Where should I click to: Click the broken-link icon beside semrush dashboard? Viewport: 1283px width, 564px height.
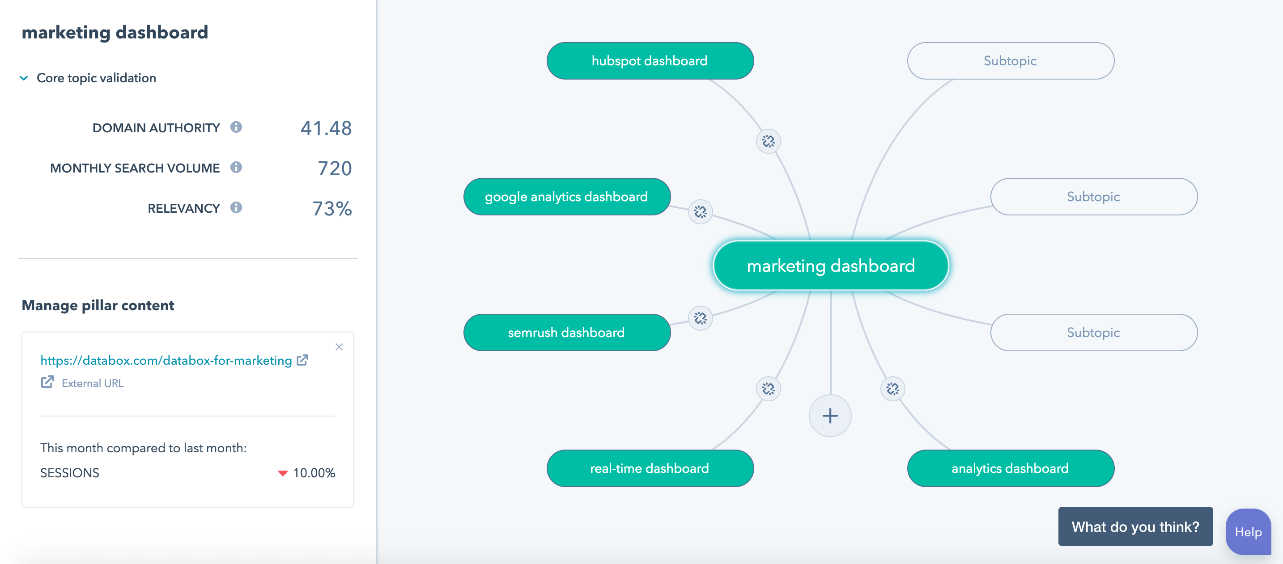pyautogui.click(x=700, y=318)
